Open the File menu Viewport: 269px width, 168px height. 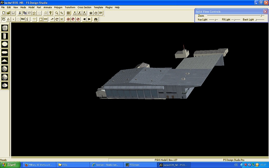point(3,7)
